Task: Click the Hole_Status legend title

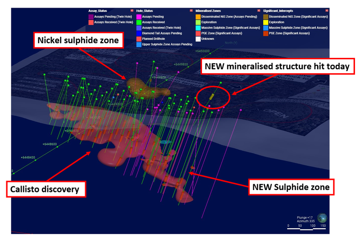Action: pyautogui.click(x=144, y=11)
